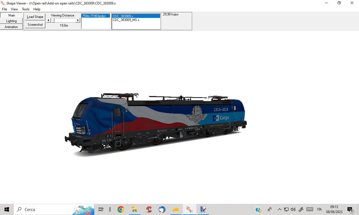This screenshot has height=215, width=359.
Task: Click the Load Shape button
Action: pyautogui.click(x=35, y=17)
